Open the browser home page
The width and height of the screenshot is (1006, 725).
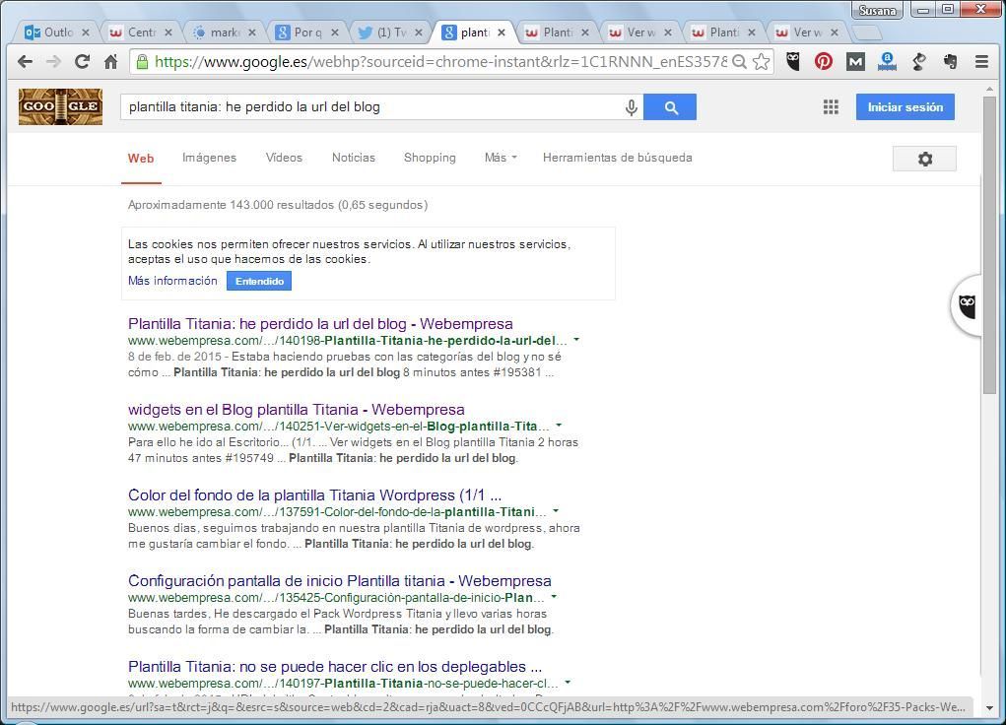pos(111,62)
